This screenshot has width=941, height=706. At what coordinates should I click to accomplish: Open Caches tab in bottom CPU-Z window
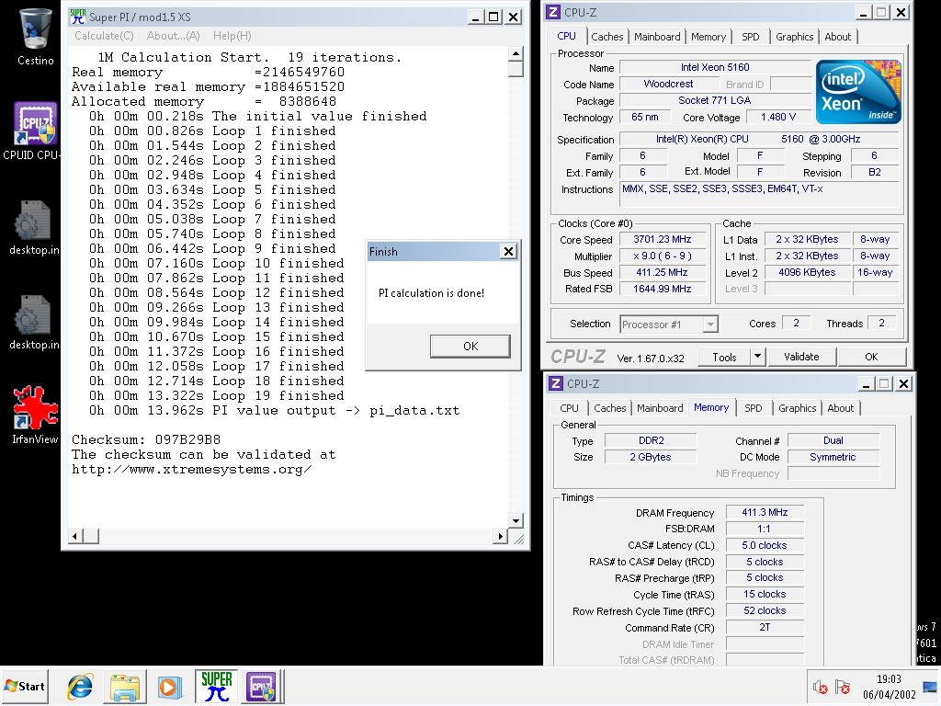tap(610, 408)
